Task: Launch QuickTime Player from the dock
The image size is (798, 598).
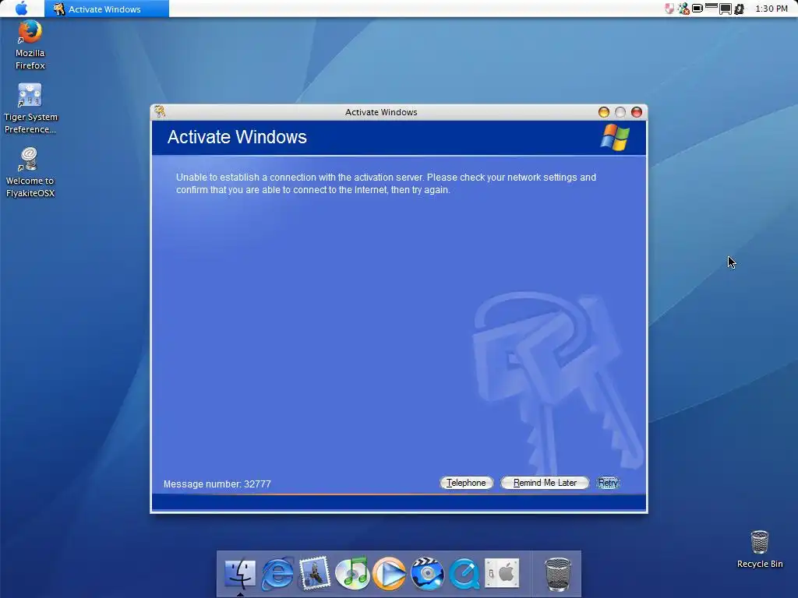Action: 464,574
